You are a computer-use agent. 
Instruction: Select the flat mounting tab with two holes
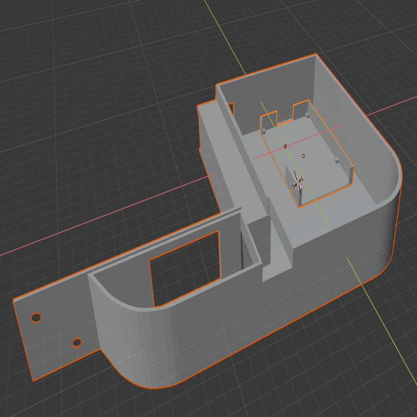point(53,334)
